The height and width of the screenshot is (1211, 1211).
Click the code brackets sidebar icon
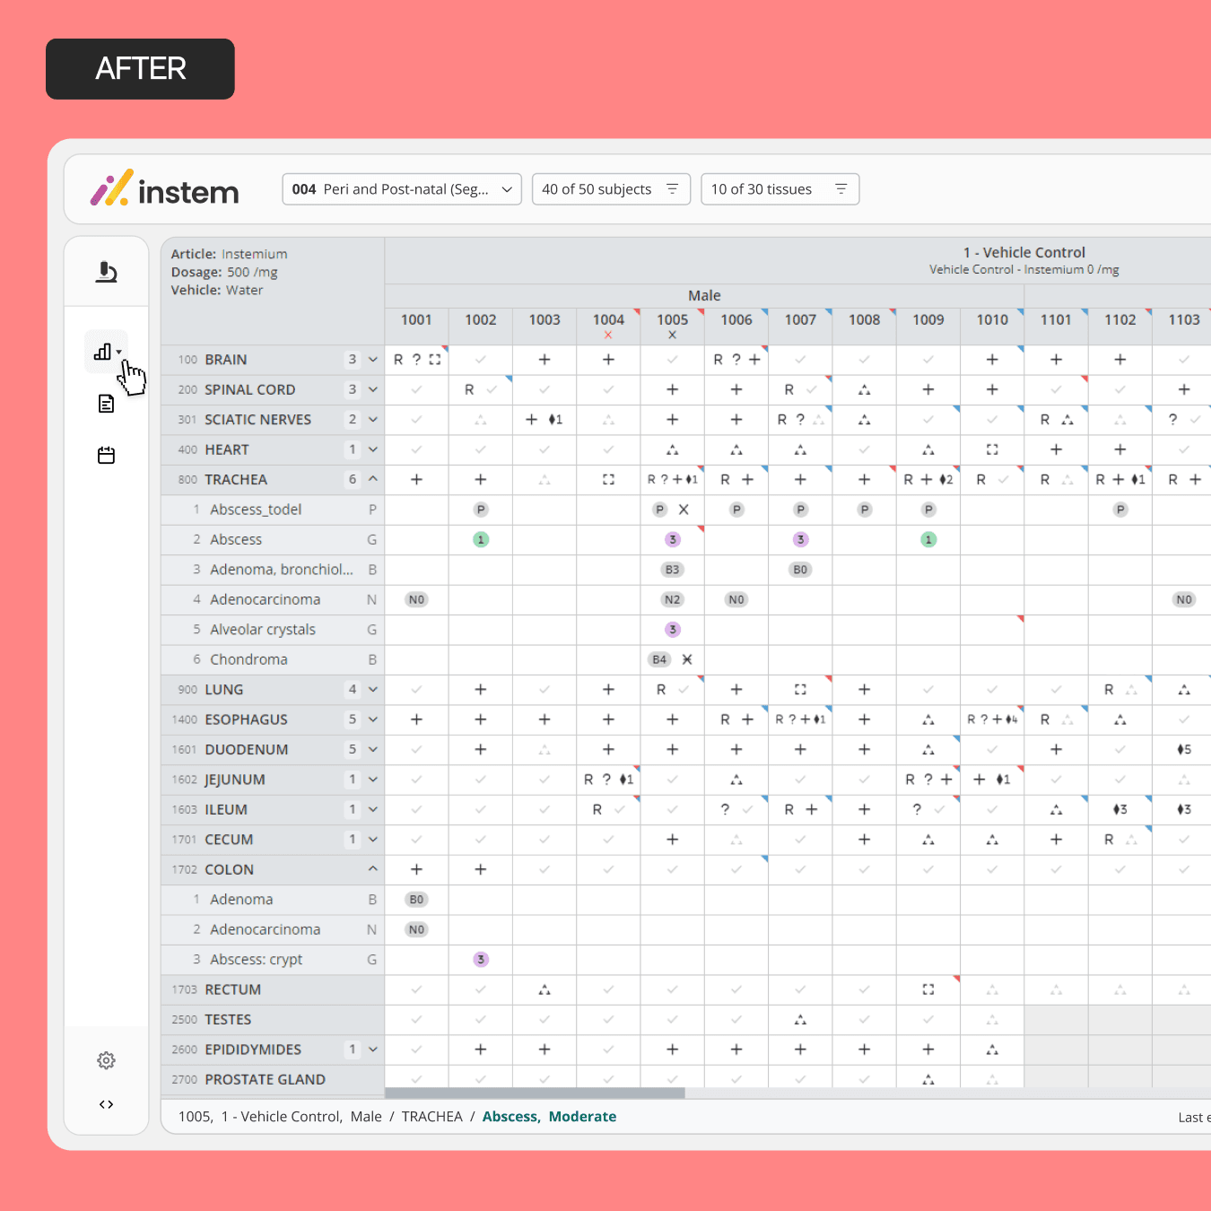tap(106, 1104)
